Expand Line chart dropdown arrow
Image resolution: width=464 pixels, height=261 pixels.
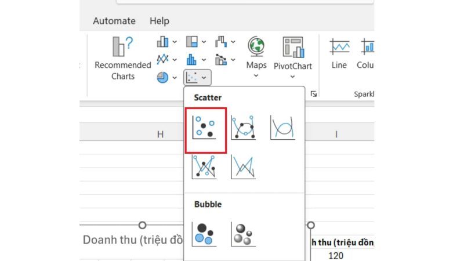[x=175, y=60]
